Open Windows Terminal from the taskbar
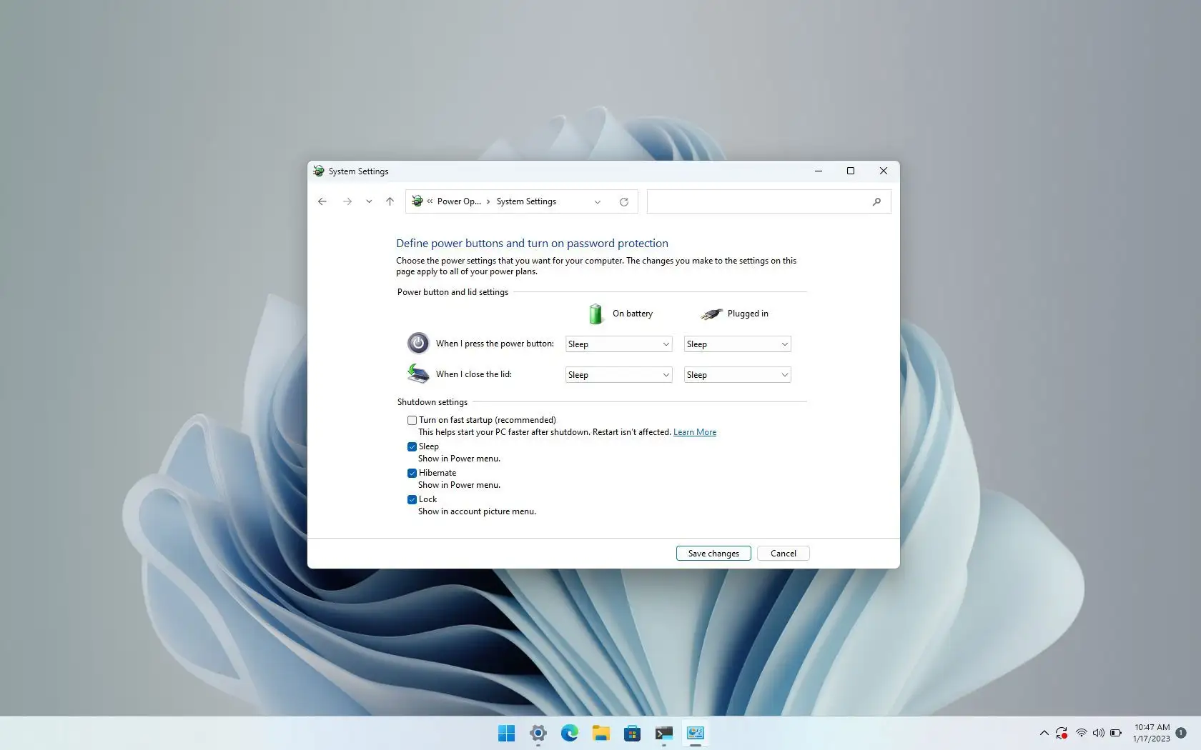Image resolution: width=1201 pixels, height=750 pixels. [x=663, y=734]
